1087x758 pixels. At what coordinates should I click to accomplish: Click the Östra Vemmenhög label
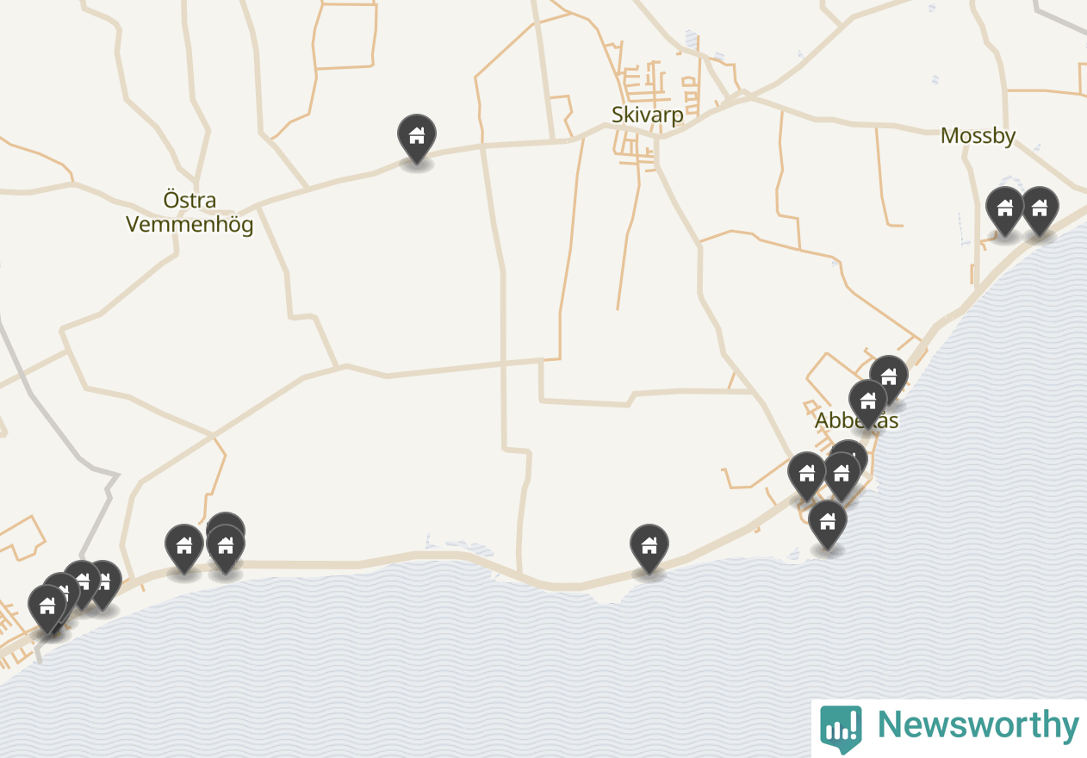tap(189, 213)
